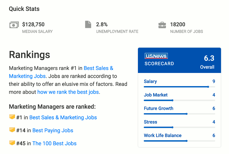Select the badge icon next to #45 ranking
The image size is (229, 154).
point(12,143)
